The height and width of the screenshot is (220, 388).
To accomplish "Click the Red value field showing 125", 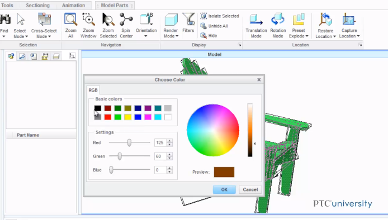I will pos(160,142).
